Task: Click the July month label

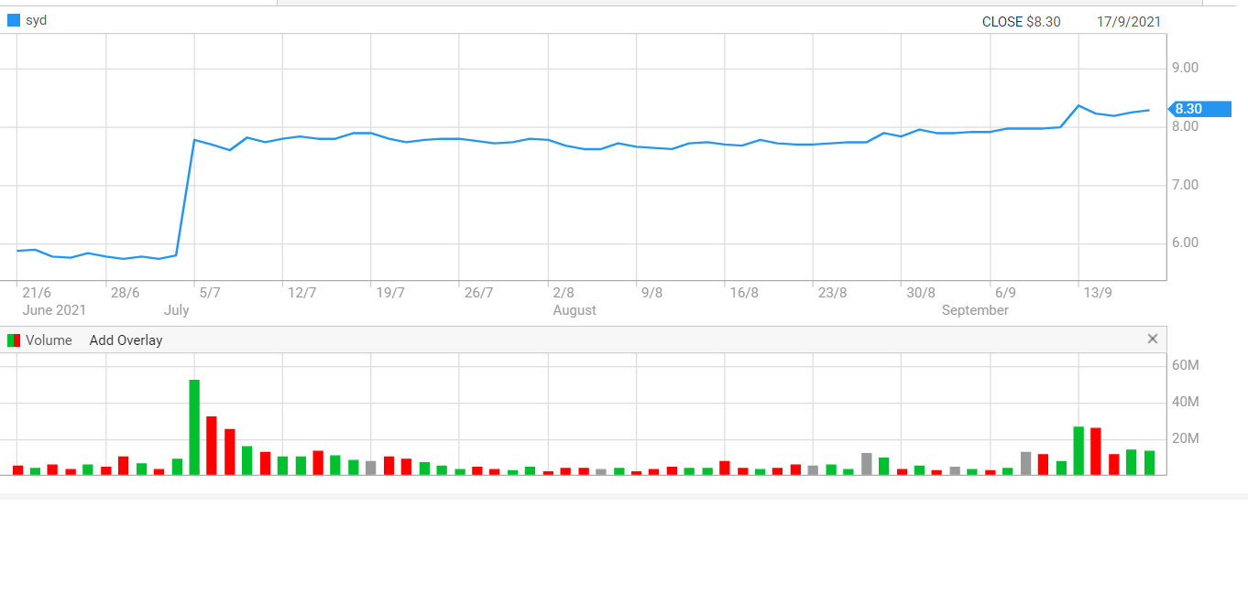Action: pyautogui.click(x=177, y=310)
